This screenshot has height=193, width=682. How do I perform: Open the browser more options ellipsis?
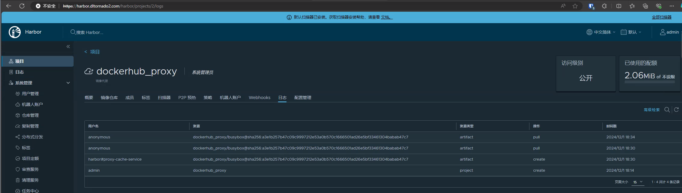[672, 6]
